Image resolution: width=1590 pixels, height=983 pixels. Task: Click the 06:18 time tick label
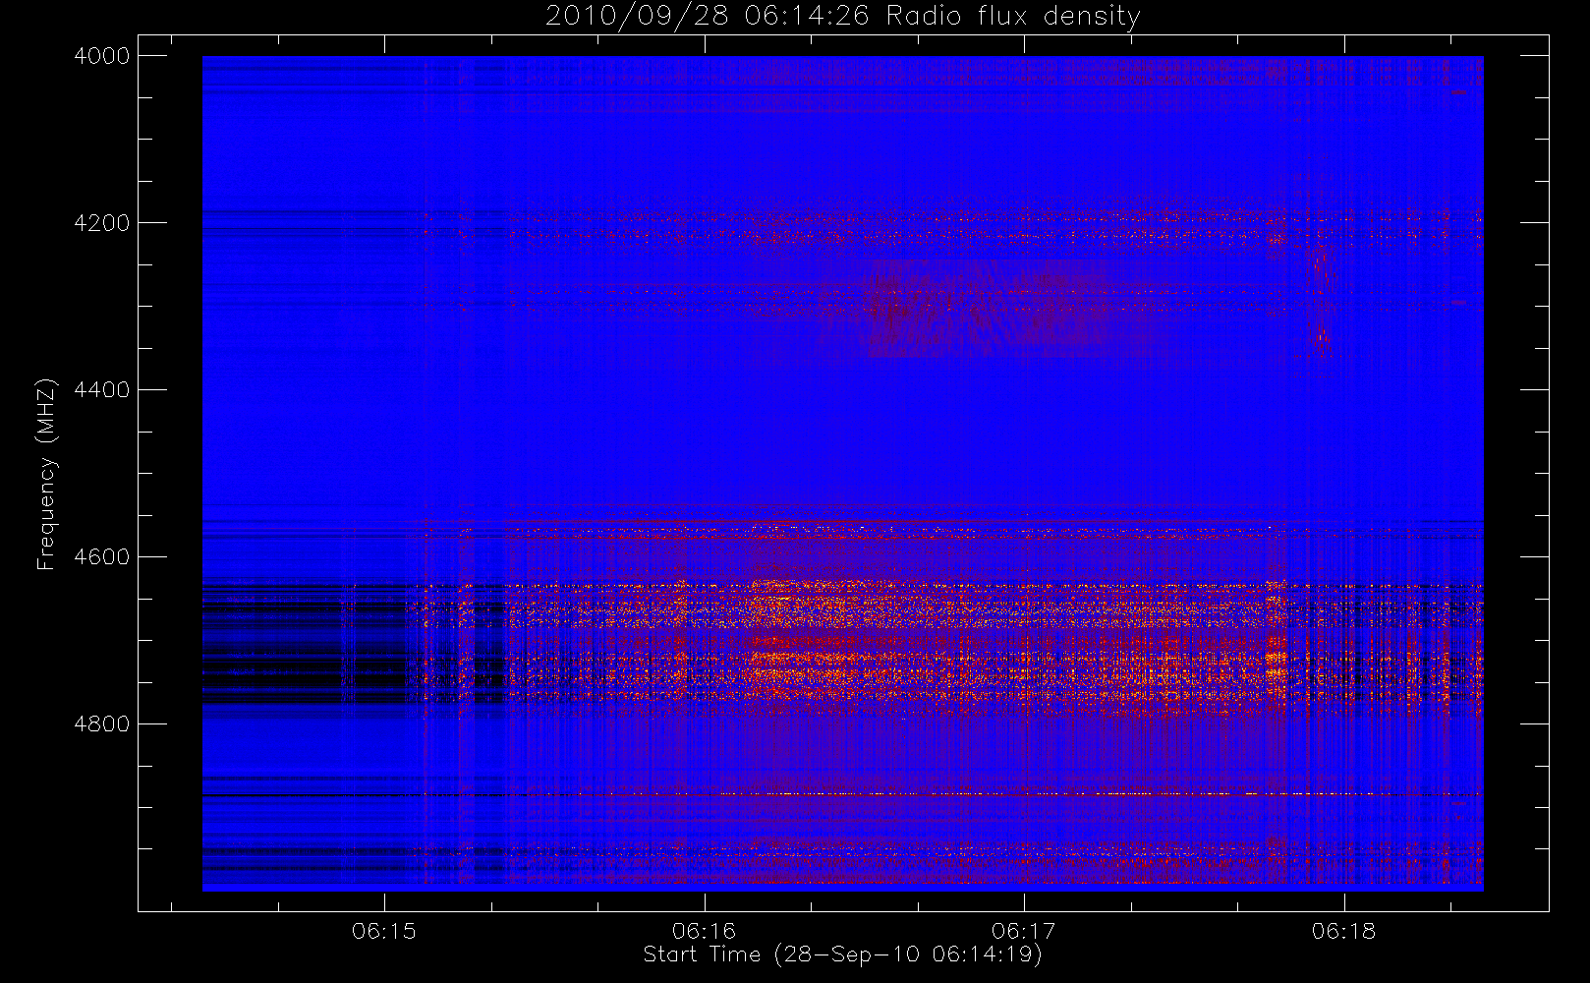[x=1343, y=931]
